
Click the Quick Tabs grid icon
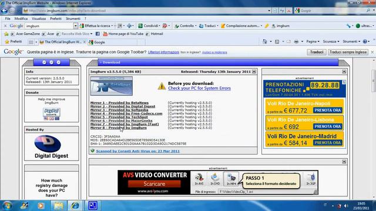point(31,42)
